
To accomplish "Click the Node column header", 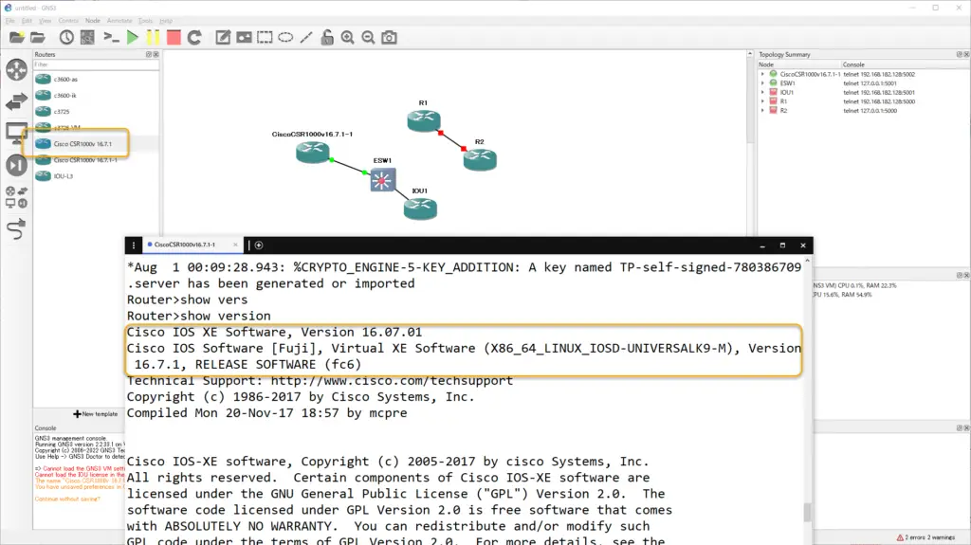I will [x=798, y=64].
